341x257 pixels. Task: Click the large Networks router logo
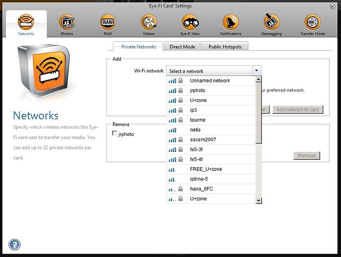44,71
